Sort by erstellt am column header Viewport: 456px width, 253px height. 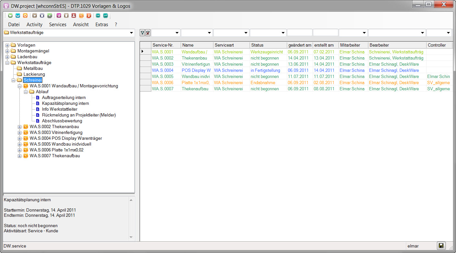pyautogui.click(x=326, y=45)
